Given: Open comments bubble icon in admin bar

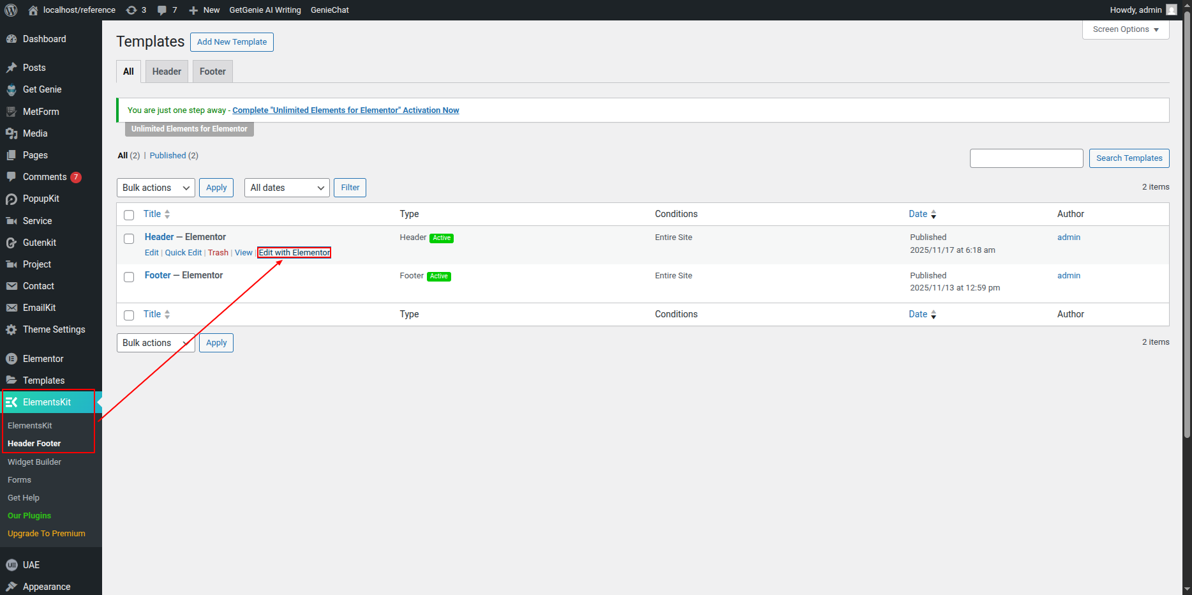Looking at the screenshot, I should [x=162, y=10].
